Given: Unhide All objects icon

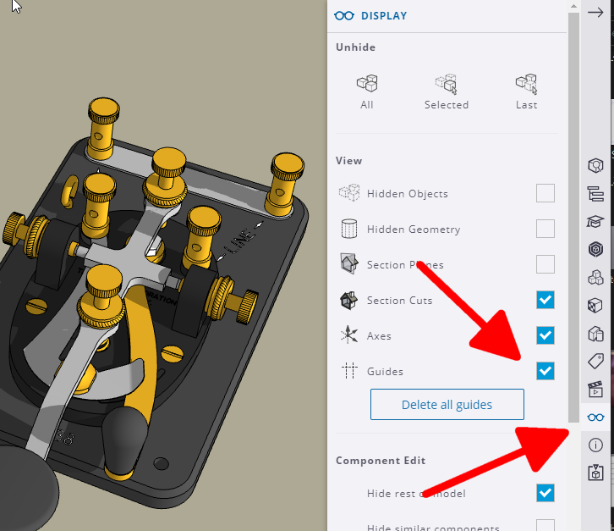Looking at the screenshot, I should tap(367, 84).
